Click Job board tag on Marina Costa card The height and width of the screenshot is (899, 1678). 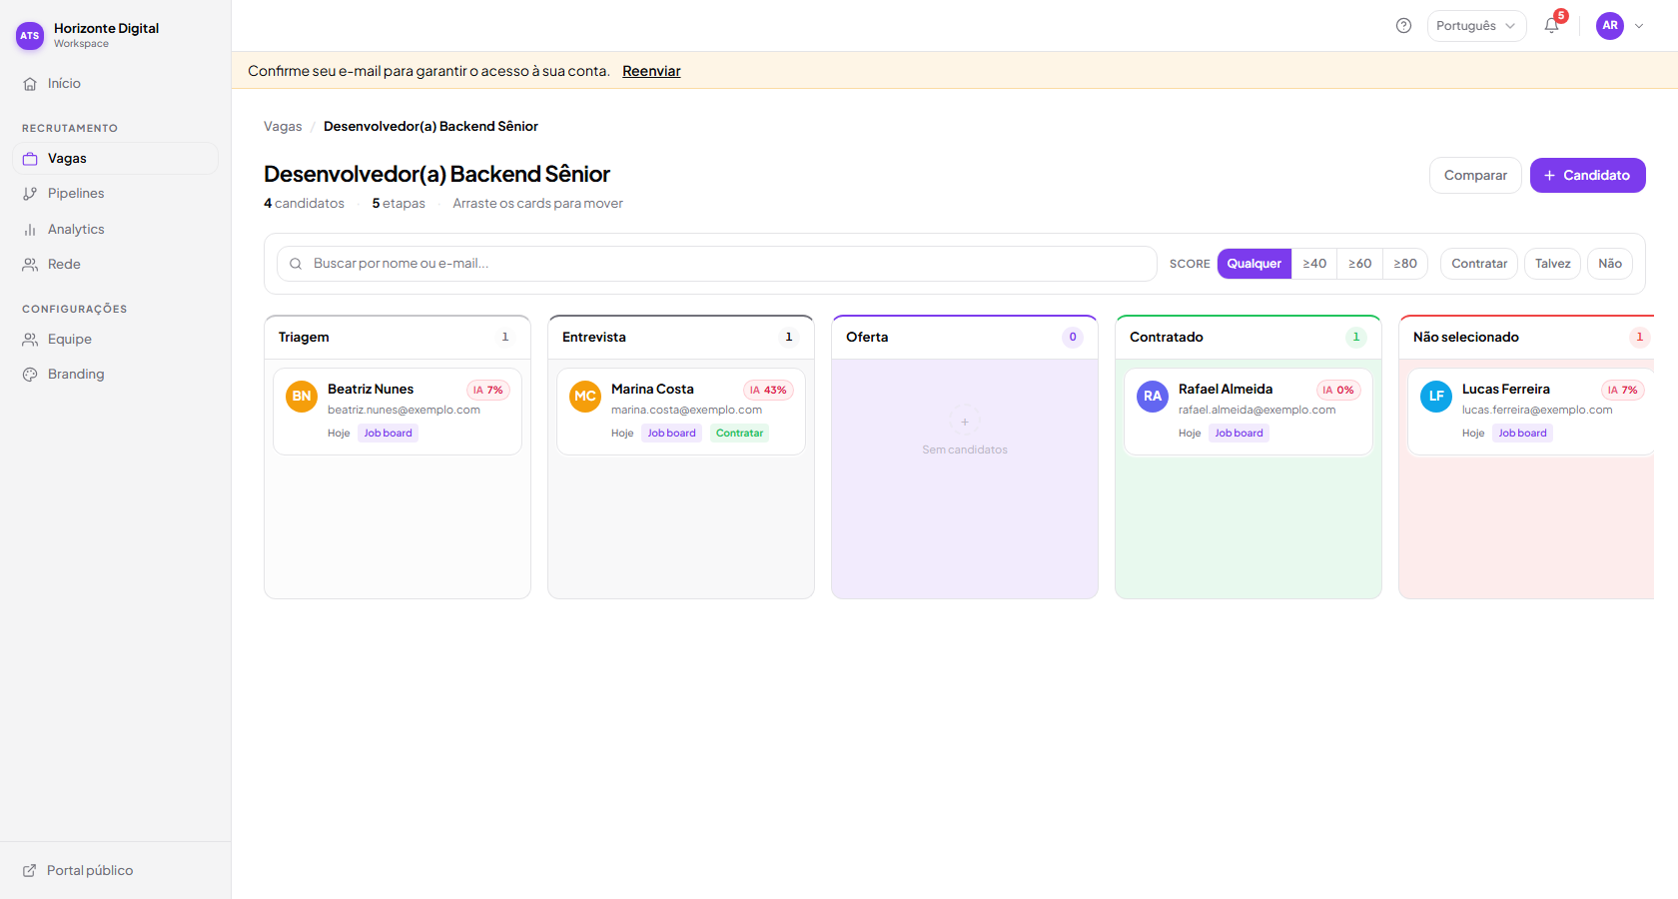click(x=671, y=433)
